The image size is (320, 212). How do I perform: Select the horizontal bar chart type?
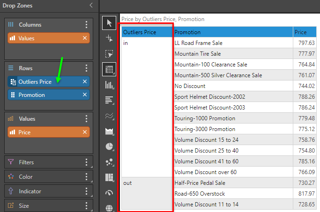pos(110,100)
